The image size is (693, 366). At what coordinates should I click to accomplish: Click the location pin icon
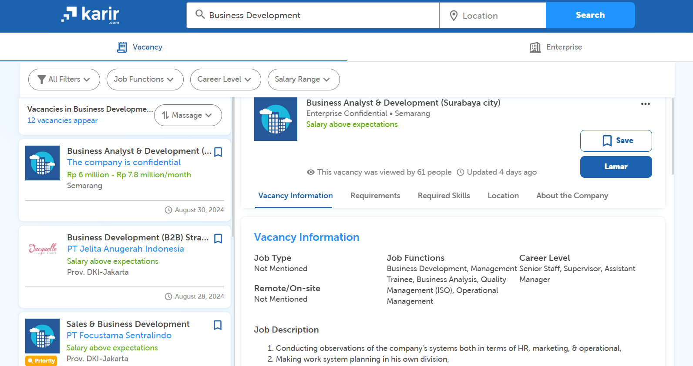click(454, 16)
